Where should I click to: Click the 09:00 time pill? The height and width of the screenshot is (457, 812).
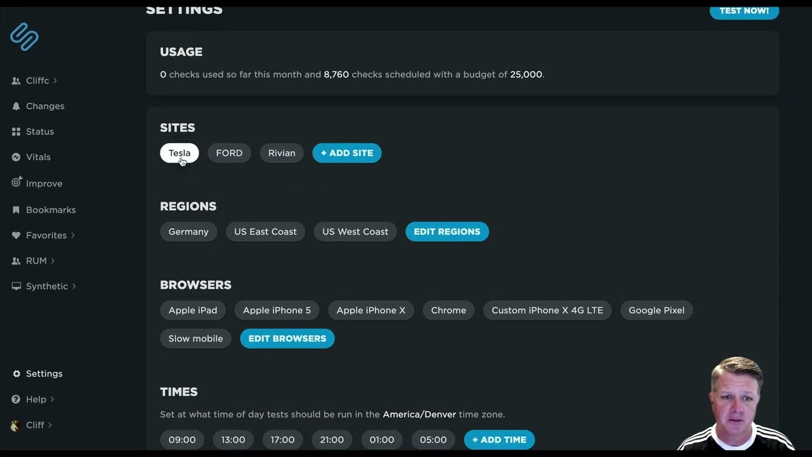coord(182,440)
